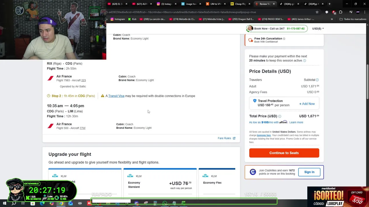Add Travel Protection with + Add Now

[x=307, y=104]
